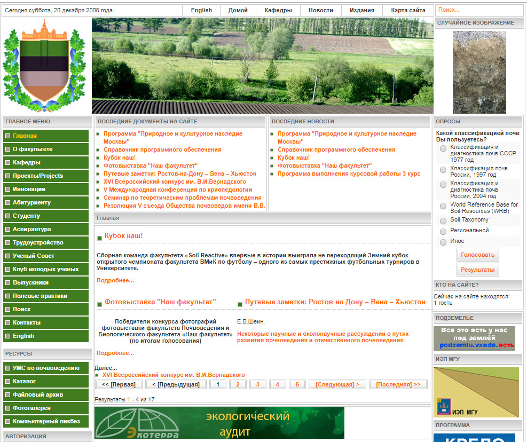Go to next page with '[Следующая] >'
527x442 pixels.
337,384
